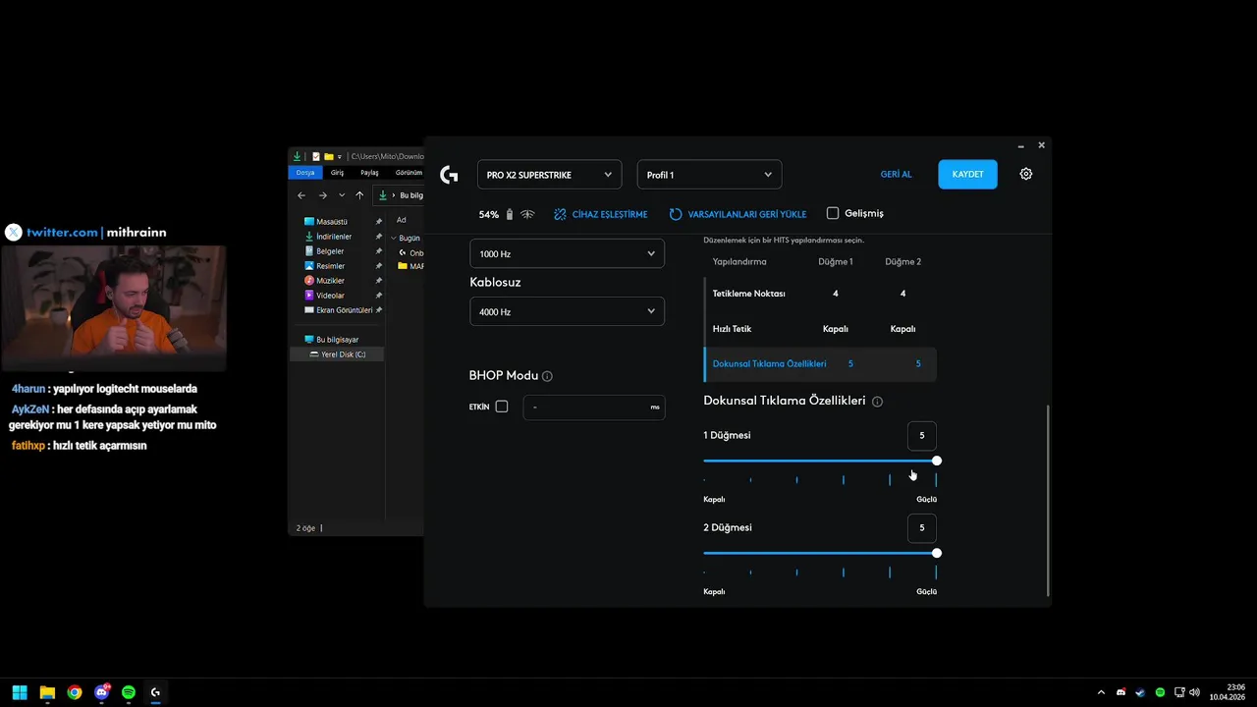Click VARSAYILANLARI GERİ YÜKLE
This screenshot has height=707, width=1257.
pos(738,214)
